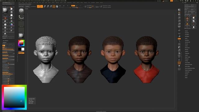Open the dotted stroke type selector
The image size is (199, 112).
(21, 17)
